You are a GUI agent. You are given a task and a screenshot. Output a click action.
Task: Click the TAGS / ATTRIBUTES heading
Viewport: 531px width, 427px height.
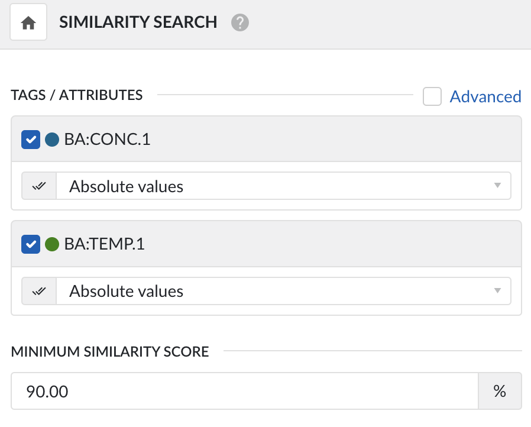pos(77,95)
